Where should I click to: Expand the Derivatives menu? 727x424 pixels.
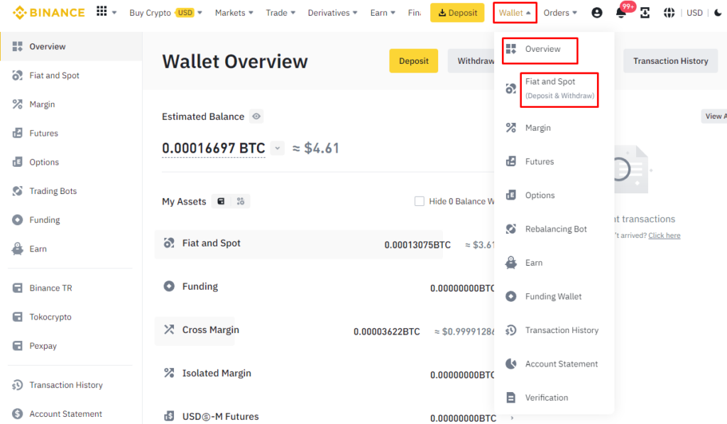pyautogui.click(x=332, y=13)
